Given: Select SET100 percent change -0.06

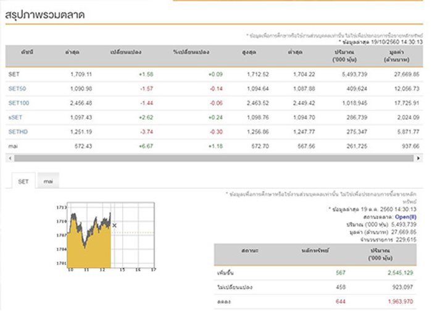Looking at the screenshot, I should point(216,103).
